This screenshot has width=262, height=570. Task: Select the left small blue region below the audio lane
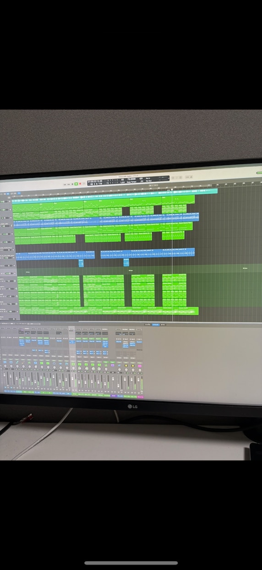pos(81,262)
